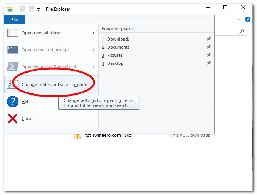Click the zip icon of tpt_[winaero.com]_805
Viewport: 257px width, 195px height.
[x=77, y=136]
